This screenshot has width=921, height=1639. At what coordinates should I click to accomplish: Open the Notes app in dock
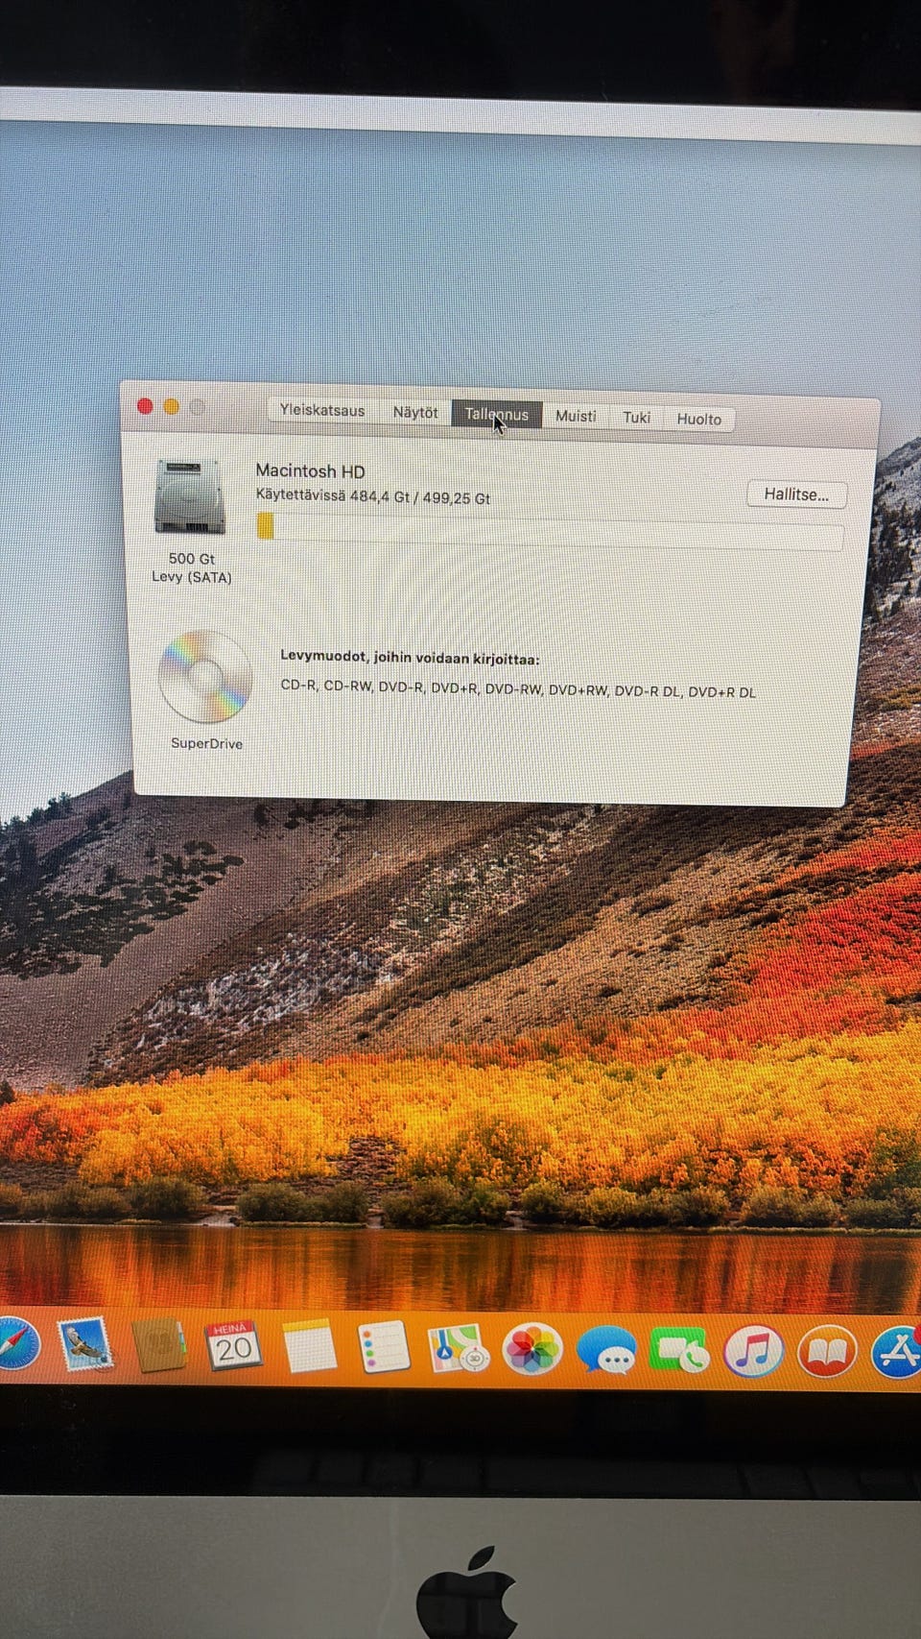[x=309, y=1346]
